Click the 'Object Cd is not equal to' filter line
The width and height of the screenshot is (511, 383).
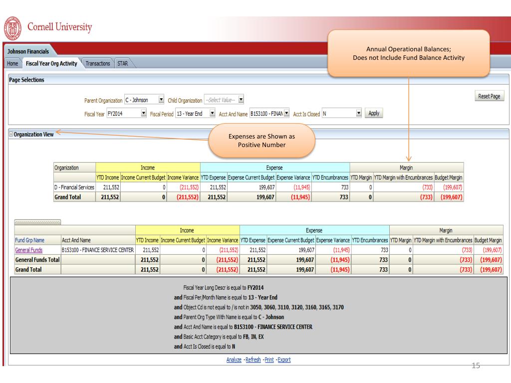tap(259, 307)
